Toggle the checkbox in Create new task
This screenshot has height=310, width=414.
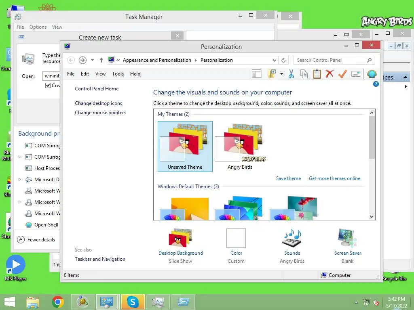(48, 86)
